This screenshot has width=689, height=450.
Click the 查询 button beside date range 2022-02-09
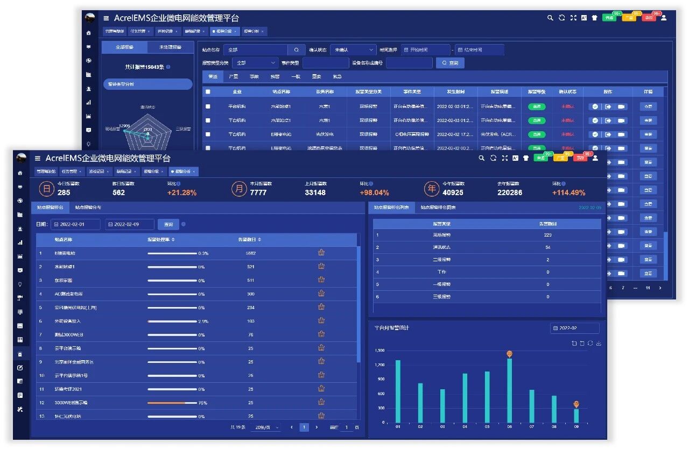click(x=168, y=224)
